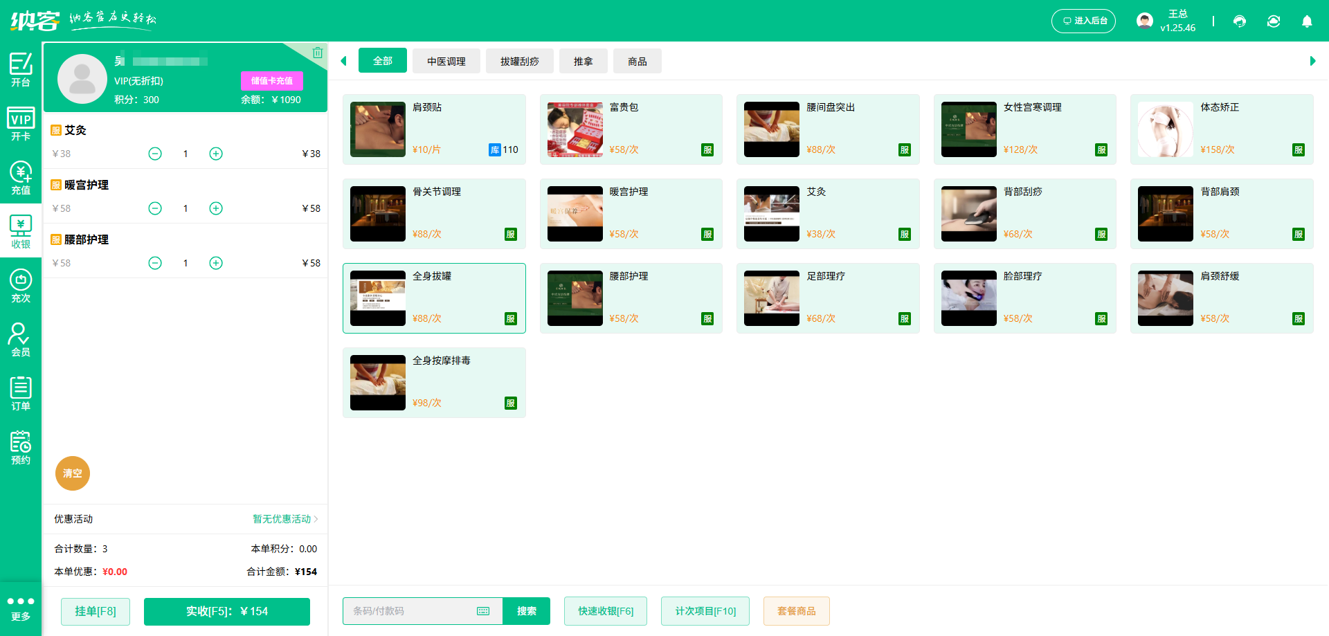Click the trash icon on member card
This screenshot has height=636, width=1329.
point(318,52)
